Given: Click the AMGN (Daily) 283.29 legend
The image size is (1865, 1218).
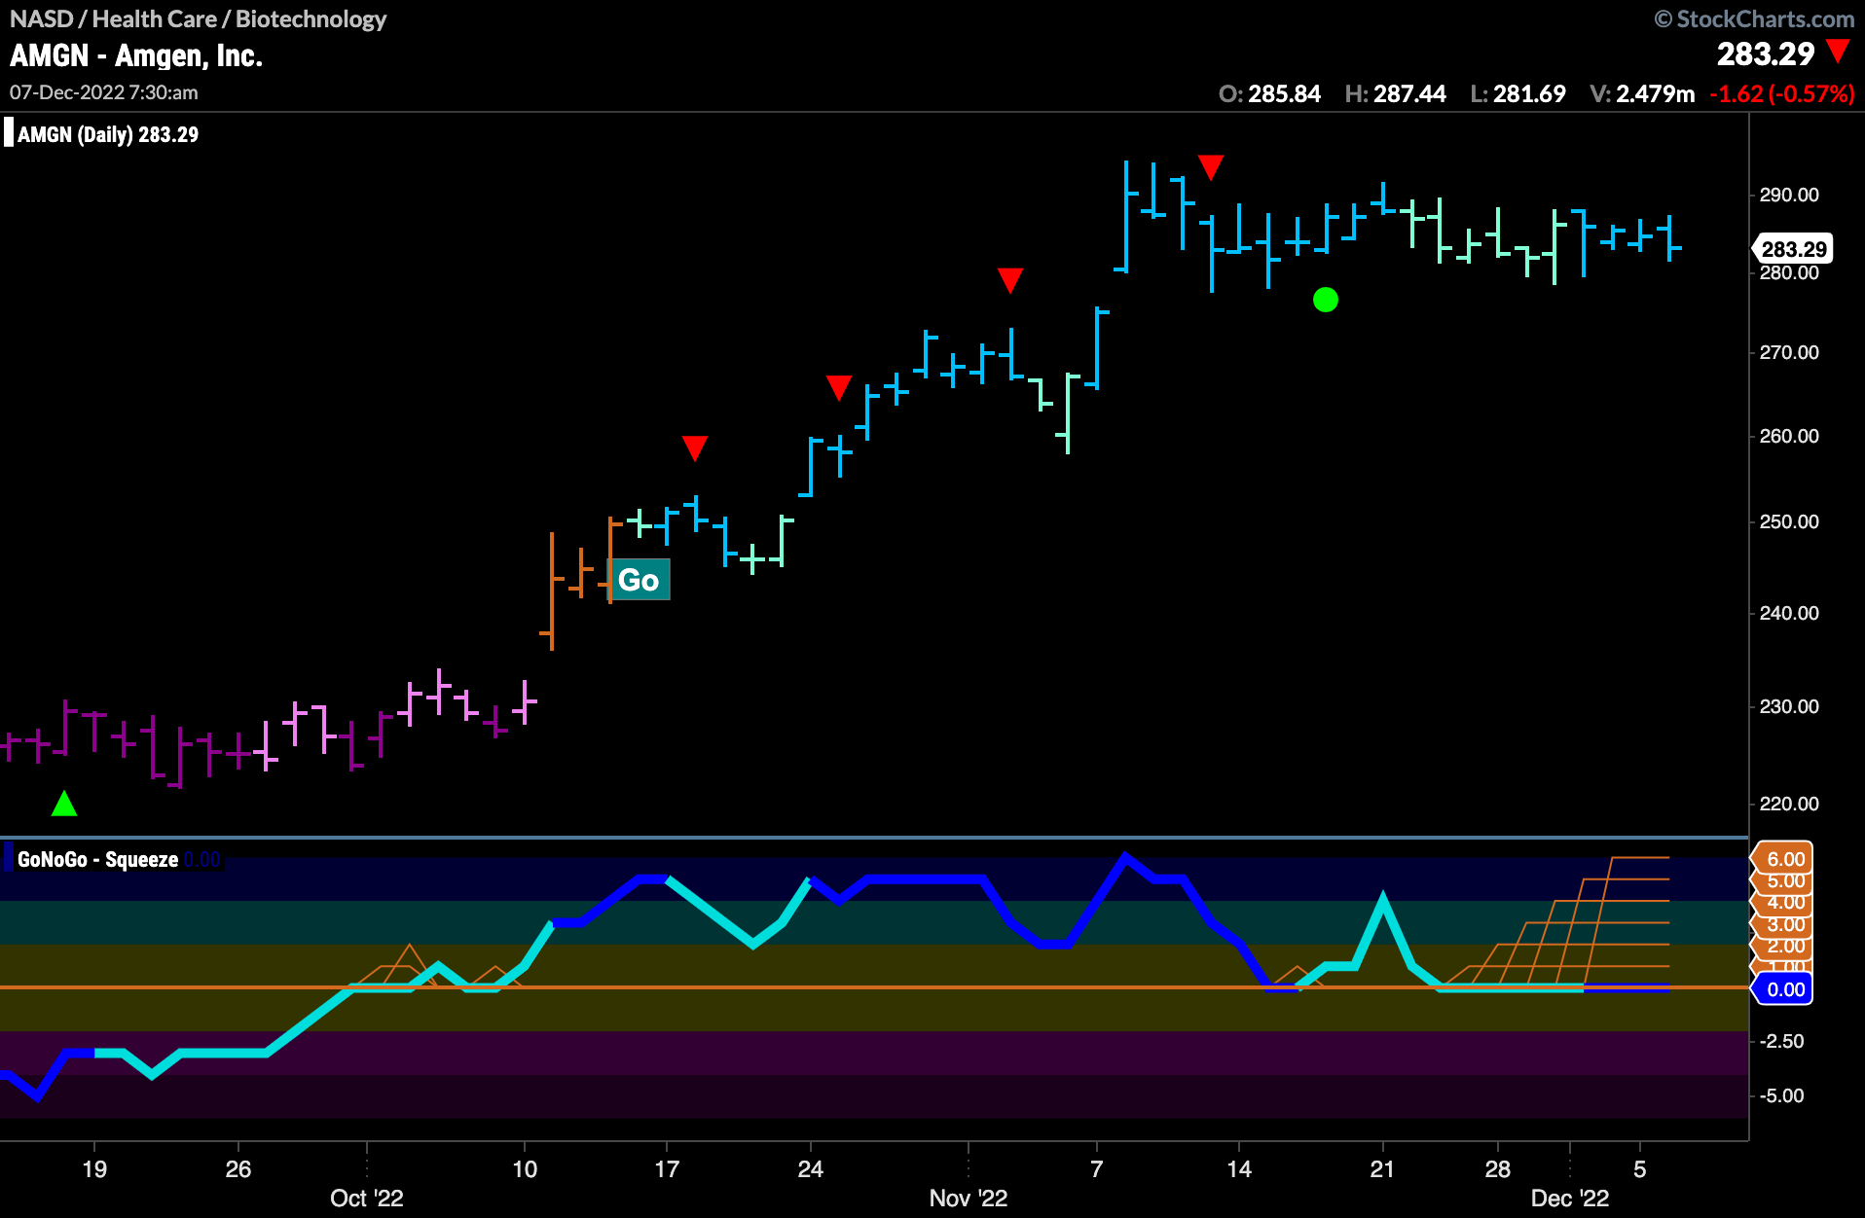Looking at the screenshot, I should pyautogui.click(x=107, y=134).
